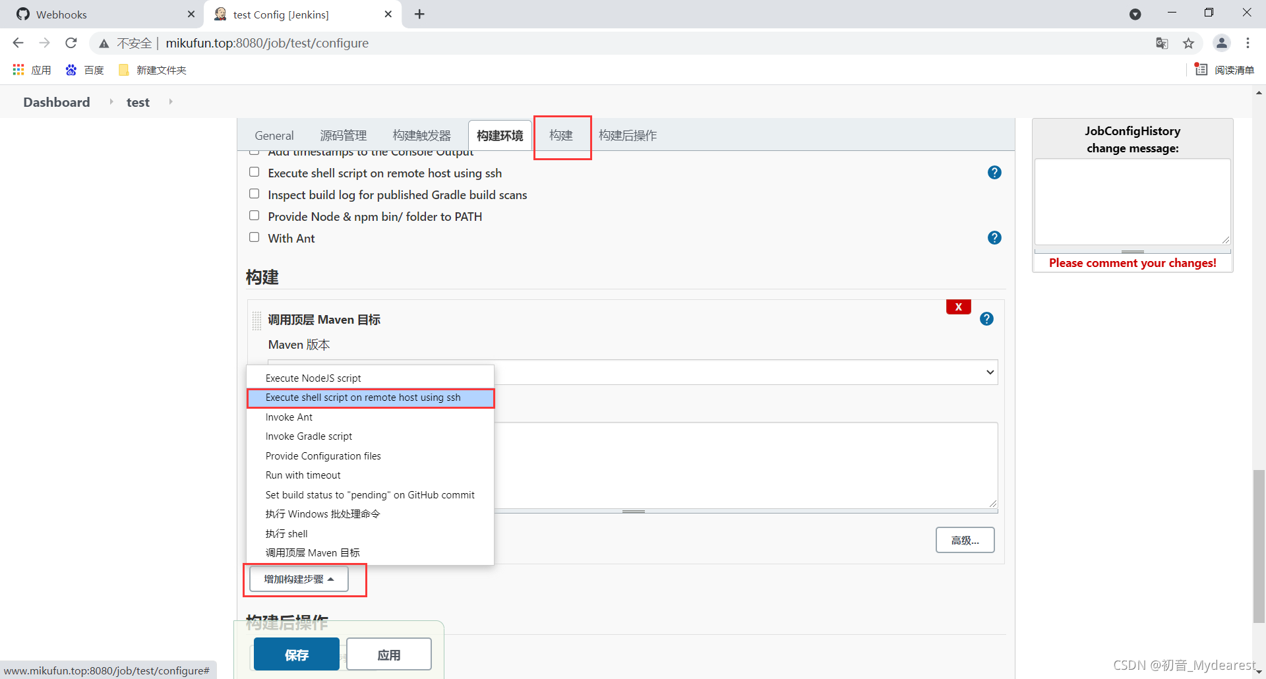The width and height of the screenshot is (1266, 679).
Task: Switch to the General tab
Action: pos(274,136)
